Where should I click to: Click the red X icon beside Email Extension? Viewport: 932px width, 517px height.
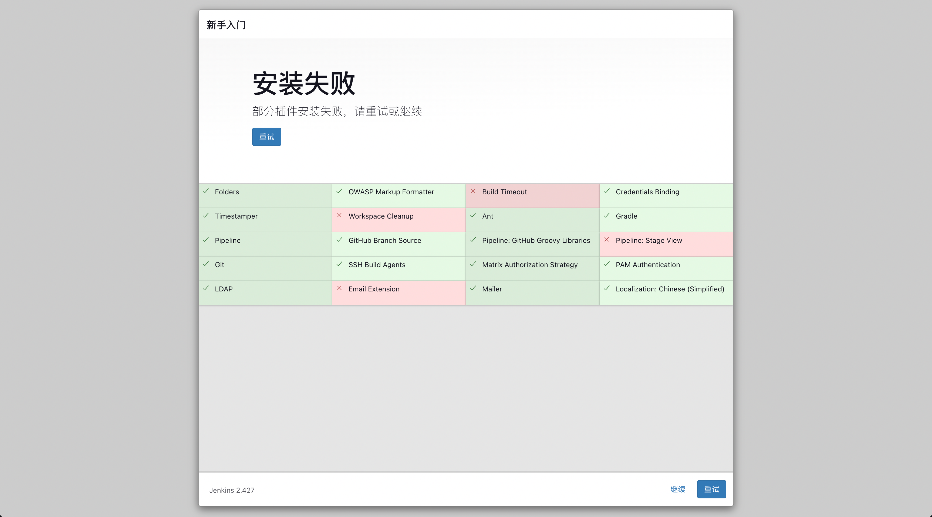[339, 288]
